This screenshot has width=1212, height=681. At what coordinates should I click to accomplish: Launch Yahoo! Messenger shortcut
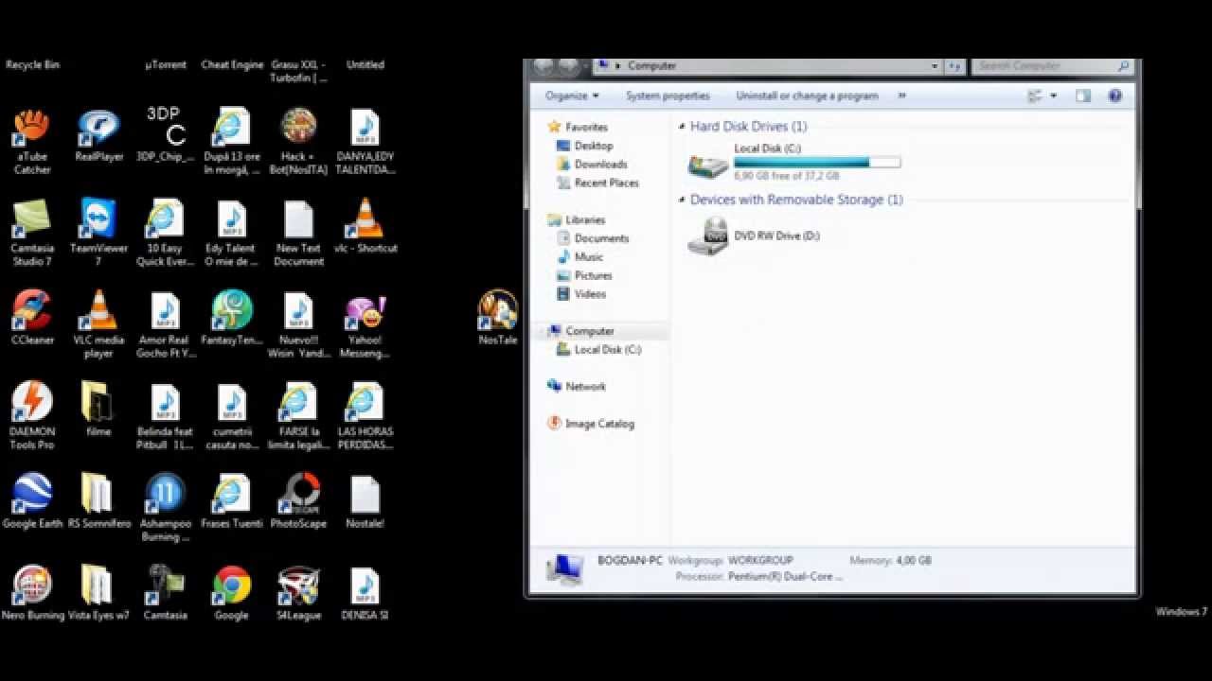tap(365, 324)
